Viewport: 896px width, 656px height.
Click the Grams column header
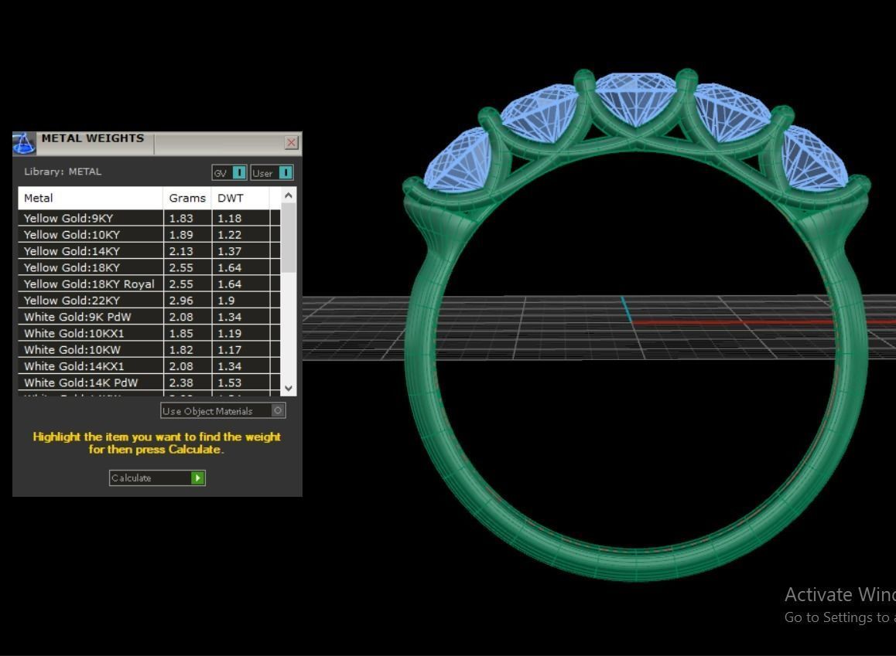point(187,198)
